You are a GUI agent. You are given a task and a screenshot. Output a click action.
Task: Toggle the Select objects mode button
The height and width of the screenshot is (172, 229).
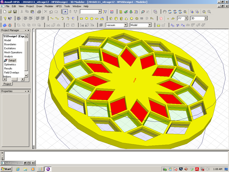pos(65,12)
